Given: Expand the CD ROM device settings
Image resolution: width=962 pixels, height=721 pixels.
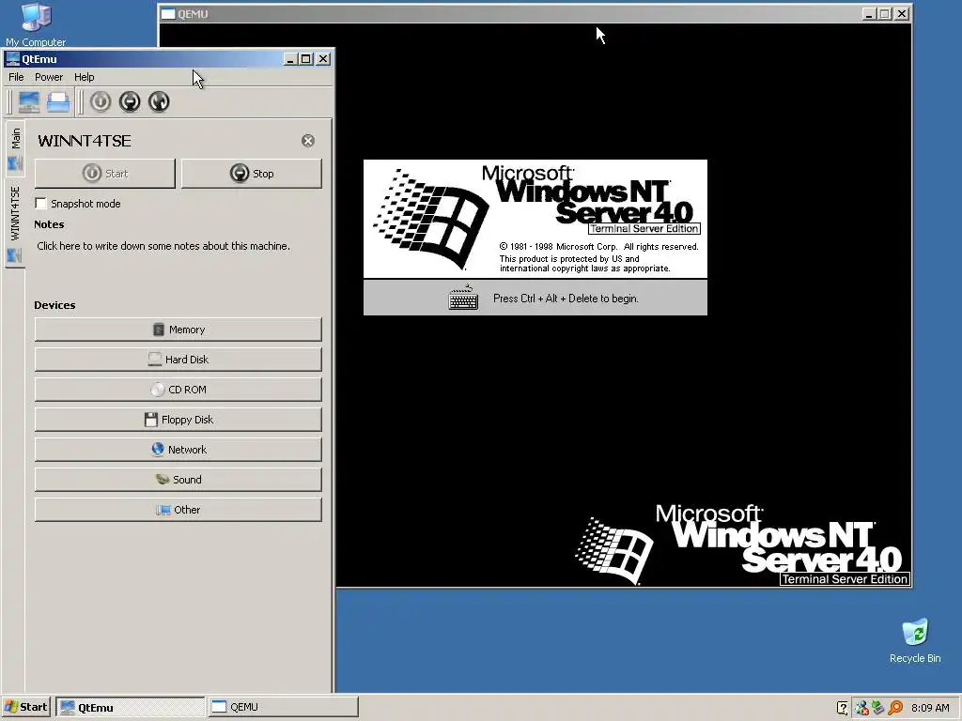Looking at the screenshot, I should [x=178, y=390].
